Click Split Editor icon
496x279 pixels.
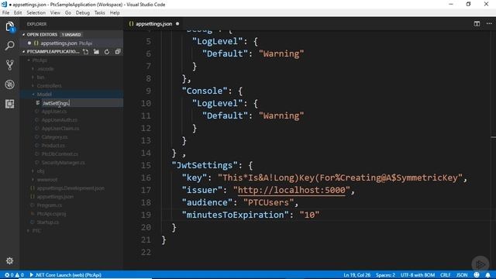pyautogui.click(x=477, y=24)
